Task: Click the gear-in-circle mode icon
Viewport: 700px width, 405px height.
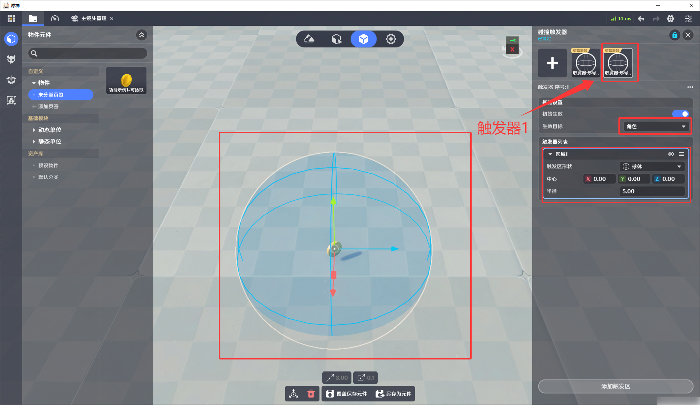Action: [391, 39]
